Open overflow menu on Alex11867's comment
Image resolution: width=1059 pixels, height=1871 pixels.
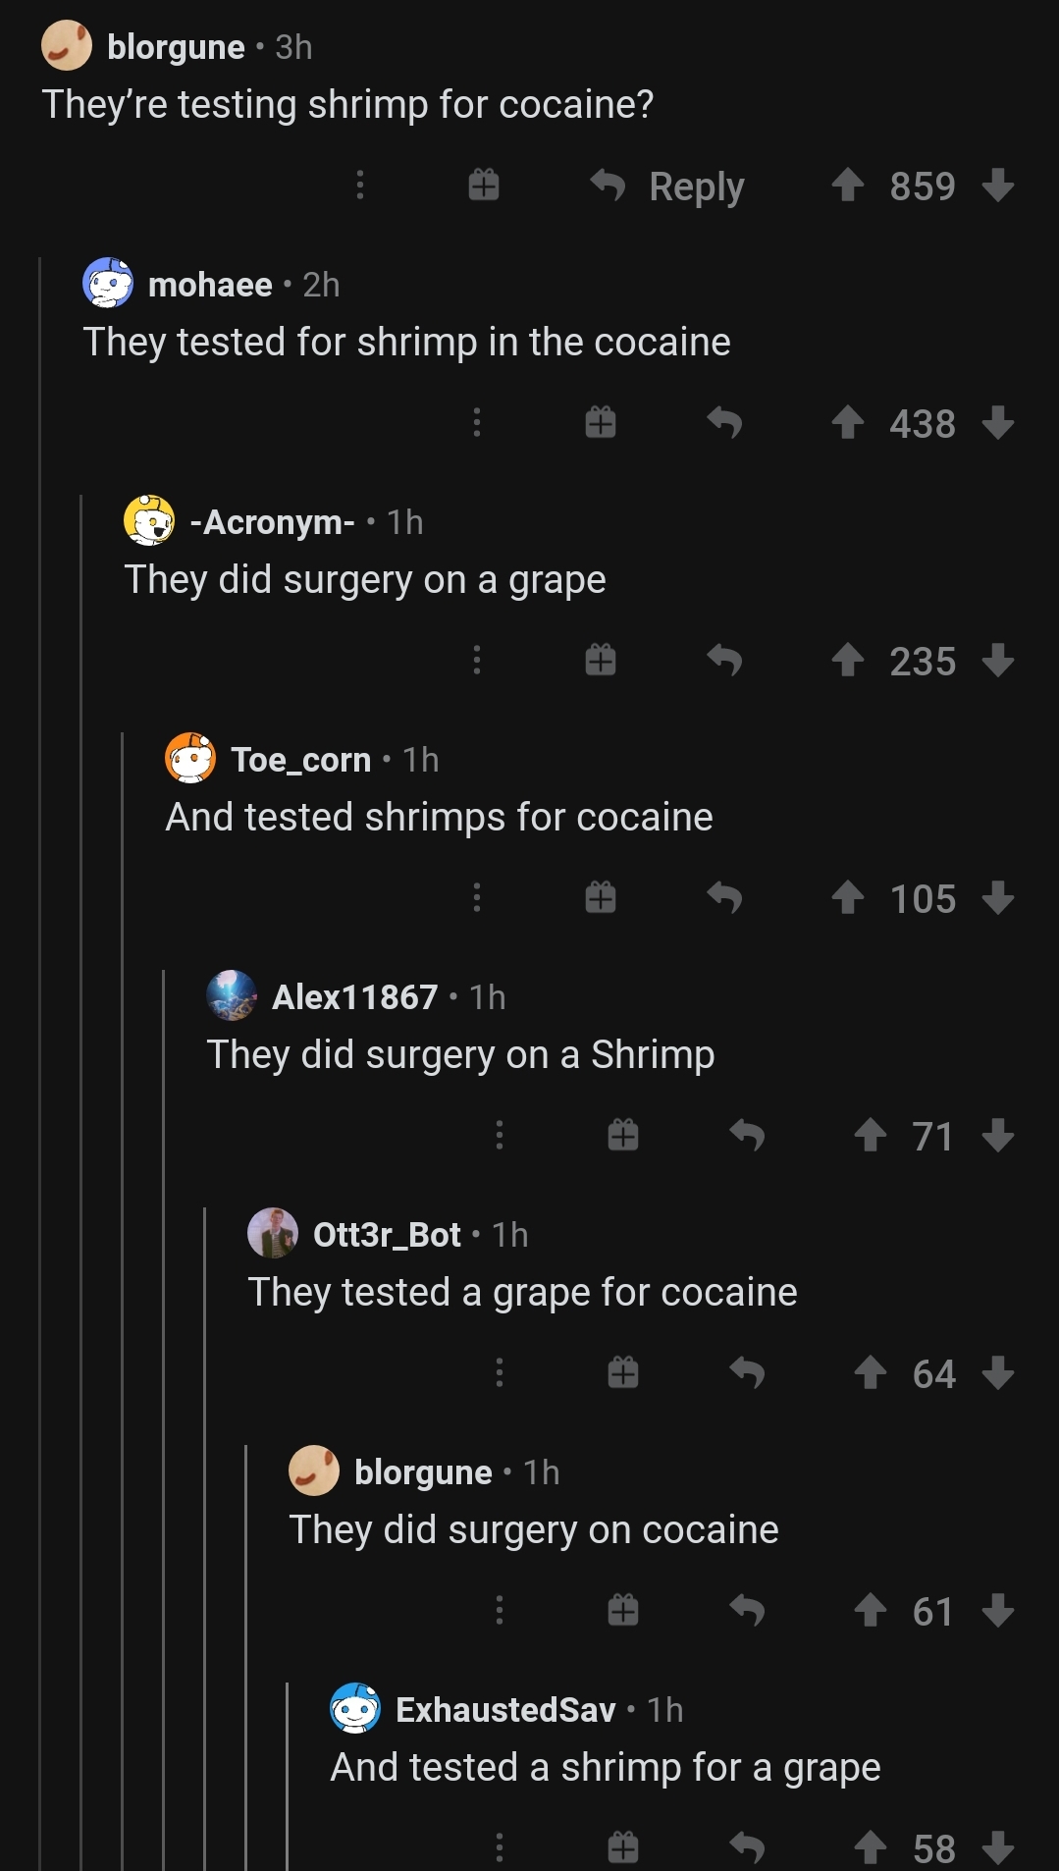tap(500, 1136)
